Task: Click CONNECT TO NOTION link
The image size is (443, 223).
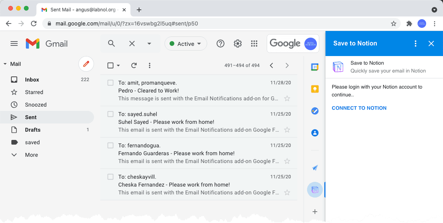Action: point(359,108)
